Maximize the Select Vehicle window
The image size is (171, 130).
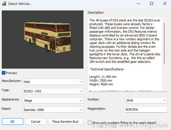[152, 3]
